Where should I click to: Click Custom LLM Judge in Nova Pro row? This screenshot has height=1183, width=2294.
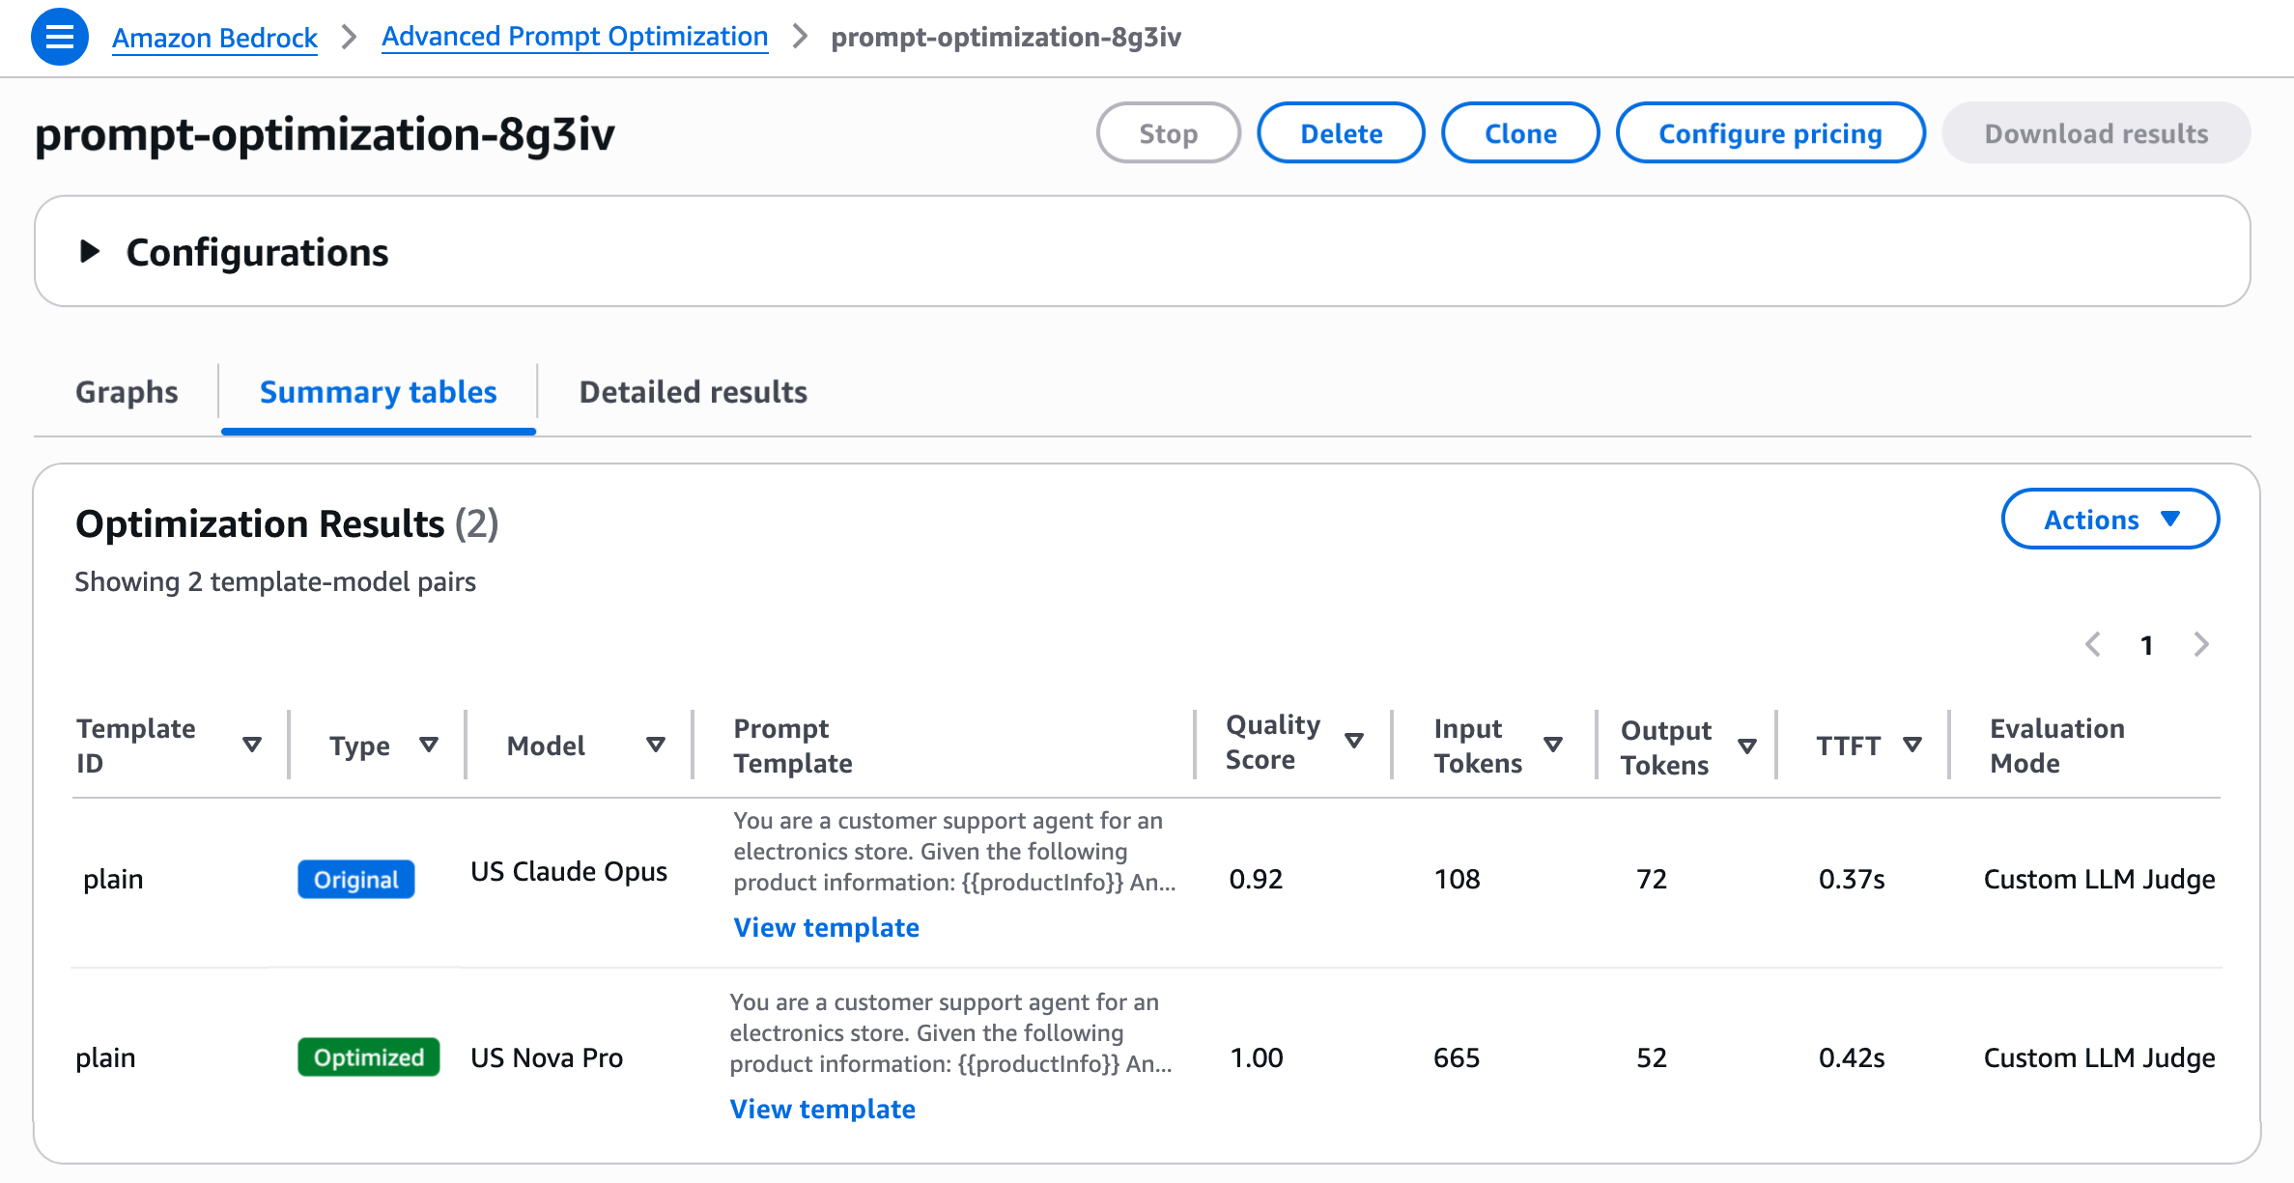coord(2100,1057)
